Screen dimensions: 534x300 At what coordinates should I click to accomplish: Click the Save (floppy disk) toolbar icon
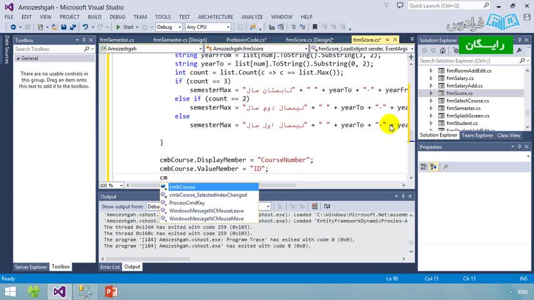click(63, 27)
